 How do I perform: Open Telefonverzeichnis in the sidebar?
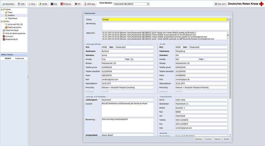coord(14,27)
